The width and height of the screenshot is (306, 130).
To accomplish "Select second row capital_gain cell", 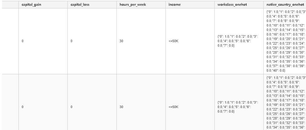I will 43,102.
